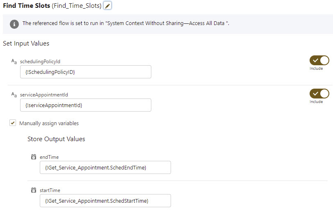This screenshot has width=333, height=215.
Task: Click the date icon next to endTime
Action: 34,157
